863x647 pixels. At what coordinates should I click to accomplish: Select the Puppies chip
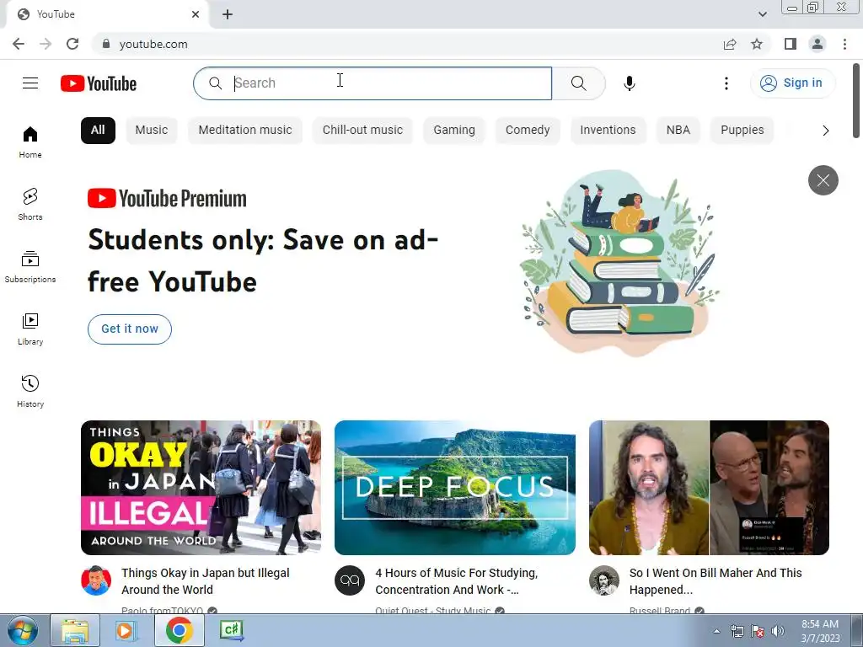tap(742, 131)
